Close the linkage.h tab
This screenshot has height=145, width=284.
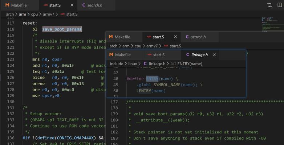(214, 55)
